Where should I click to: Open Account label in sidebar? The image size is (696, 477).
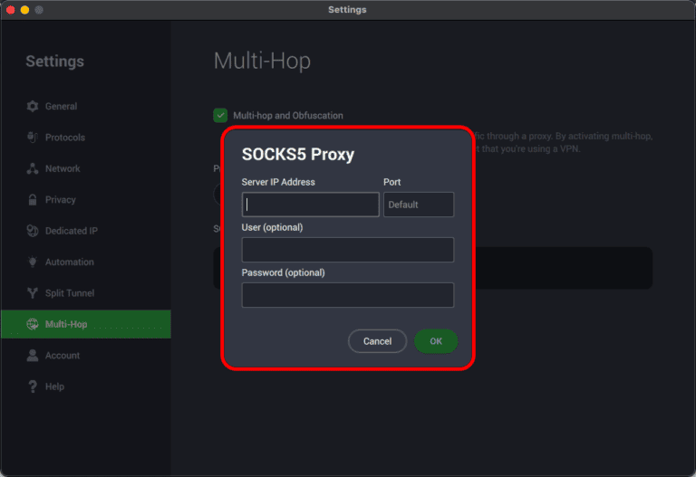pyautogui.click(x=63, y=355)
